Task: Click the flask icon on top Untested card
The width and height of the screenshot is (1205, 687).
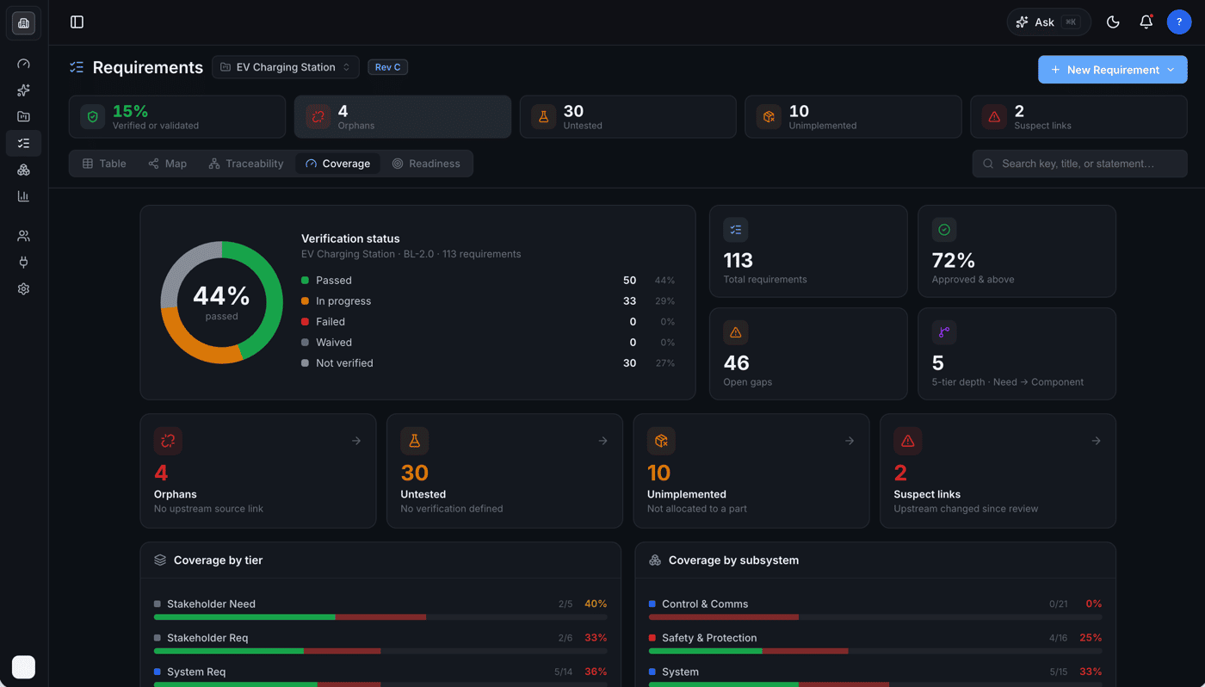Action: (x=543, y=117)
